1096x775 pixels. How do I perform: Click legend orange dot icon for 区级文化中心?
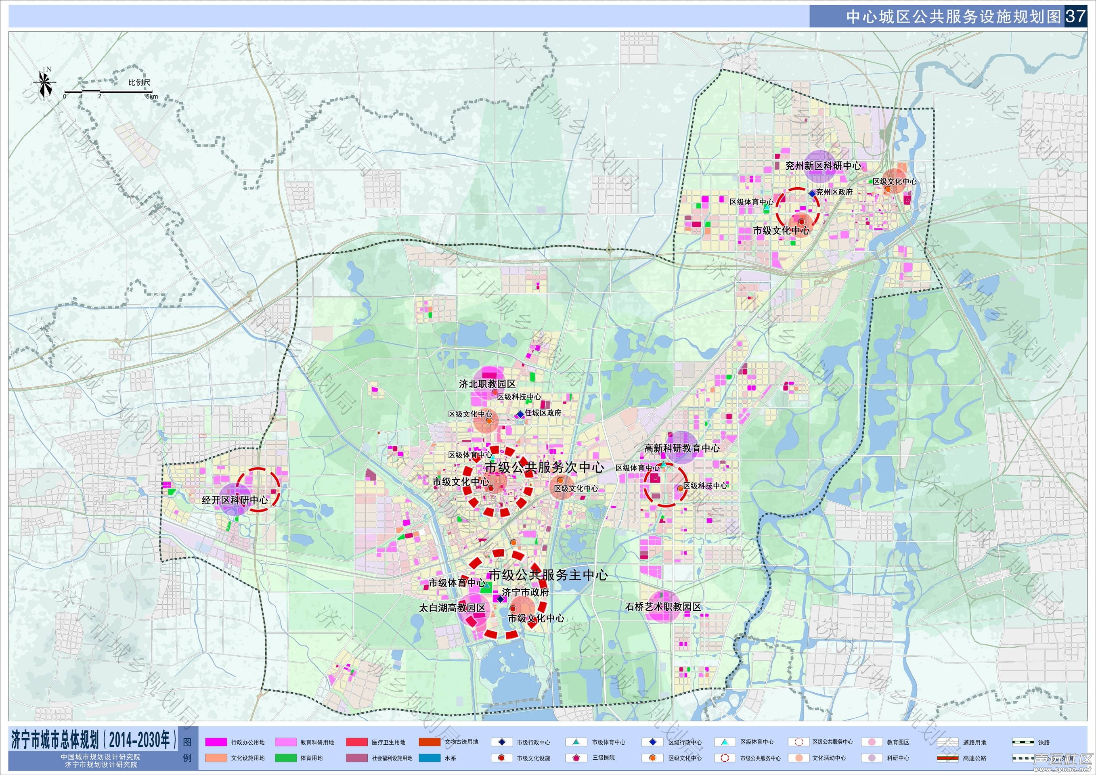pos(652,758)
